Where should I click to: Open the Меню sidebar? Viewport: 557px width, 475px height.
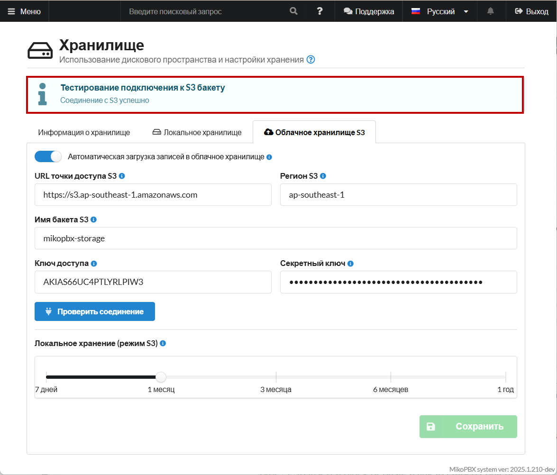click(x=24, y=11)
